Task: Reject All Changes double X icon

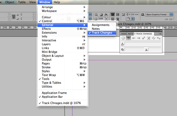Action: [x=159, y=38]
